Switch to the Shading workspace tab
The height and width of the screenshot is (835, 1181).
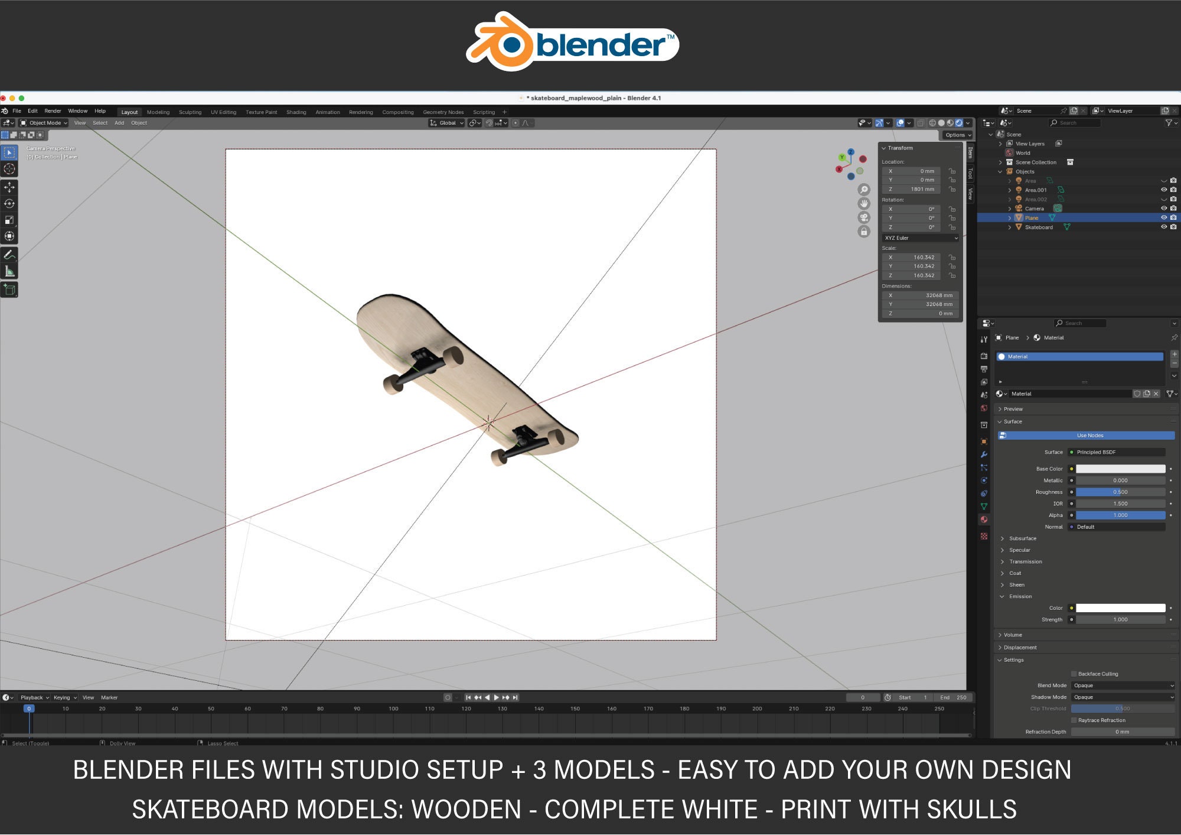click(296, 112)
